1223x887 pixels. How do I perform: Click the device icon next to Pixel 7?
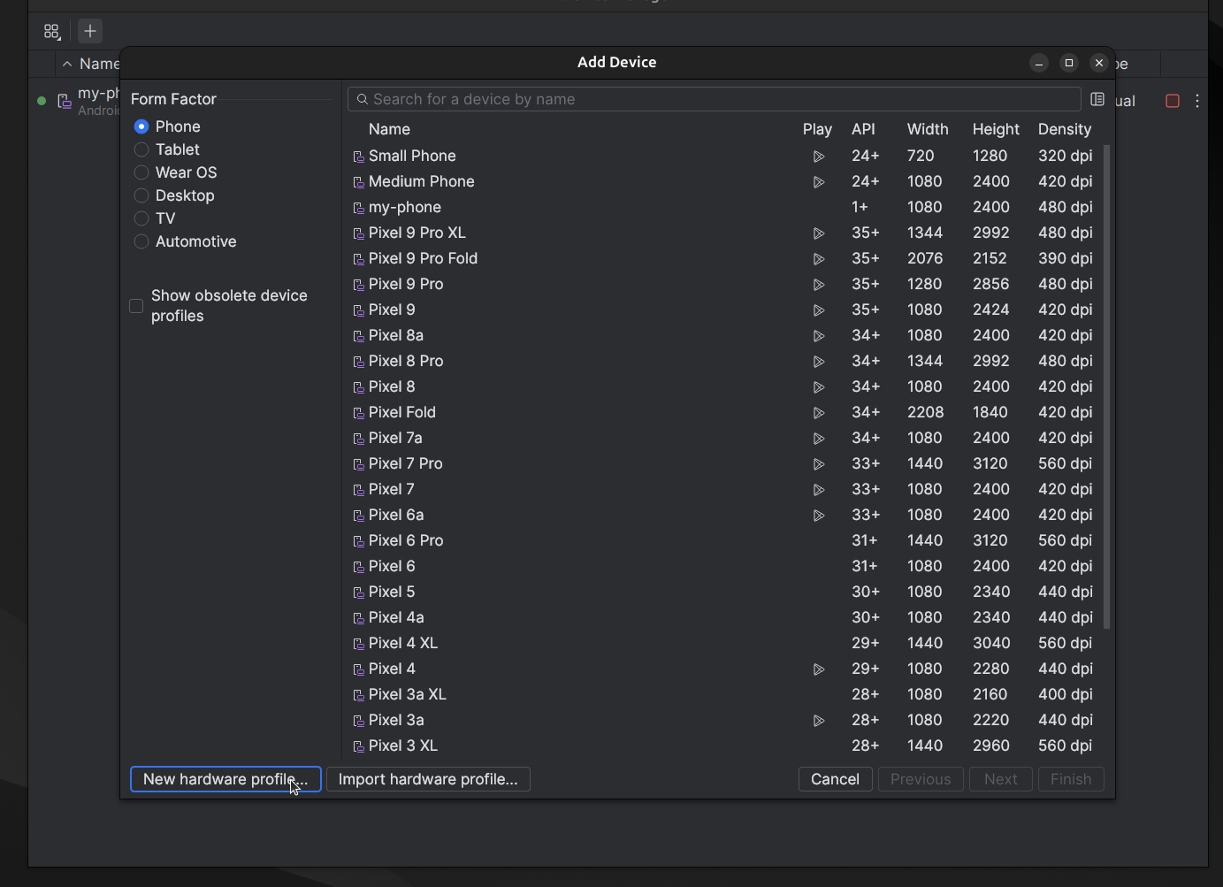click(x=359, y=490)
